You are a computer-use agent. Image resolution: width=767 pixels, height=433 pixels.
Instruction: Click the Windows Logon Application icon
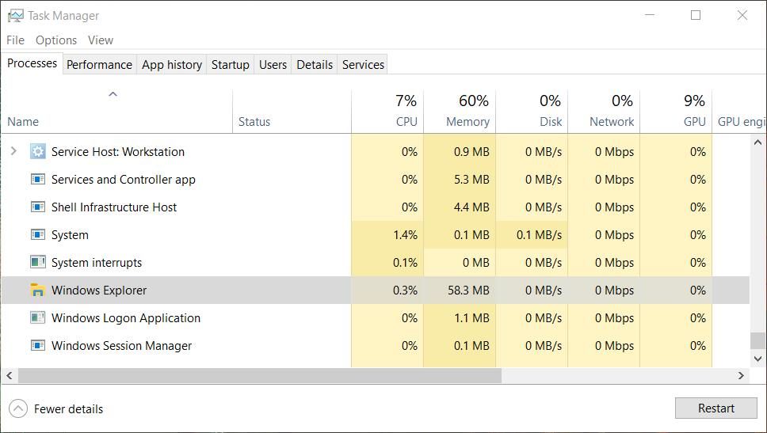coord(37,317)
